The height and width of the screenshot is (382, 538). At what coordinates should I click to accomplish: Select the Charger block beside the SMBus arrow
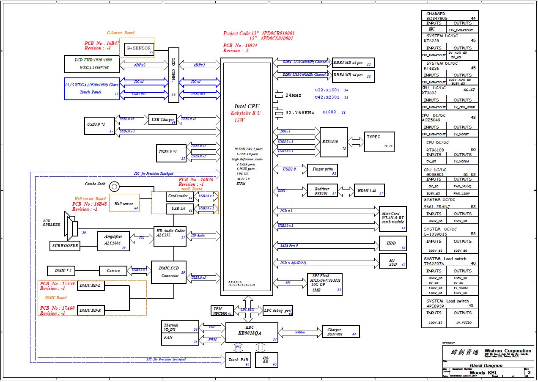pos(340,332)
